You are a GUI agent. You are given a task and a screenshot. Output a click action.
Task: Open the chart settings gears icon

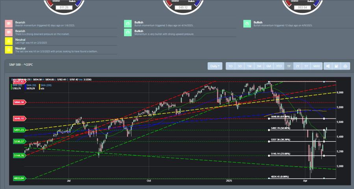(x=328, y=66)
